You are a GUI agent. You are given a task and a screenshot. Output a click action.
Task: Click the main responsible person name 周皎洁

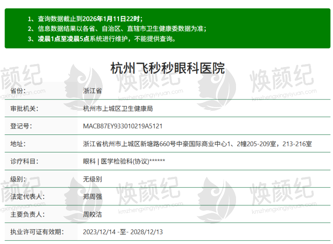[92, 214]
